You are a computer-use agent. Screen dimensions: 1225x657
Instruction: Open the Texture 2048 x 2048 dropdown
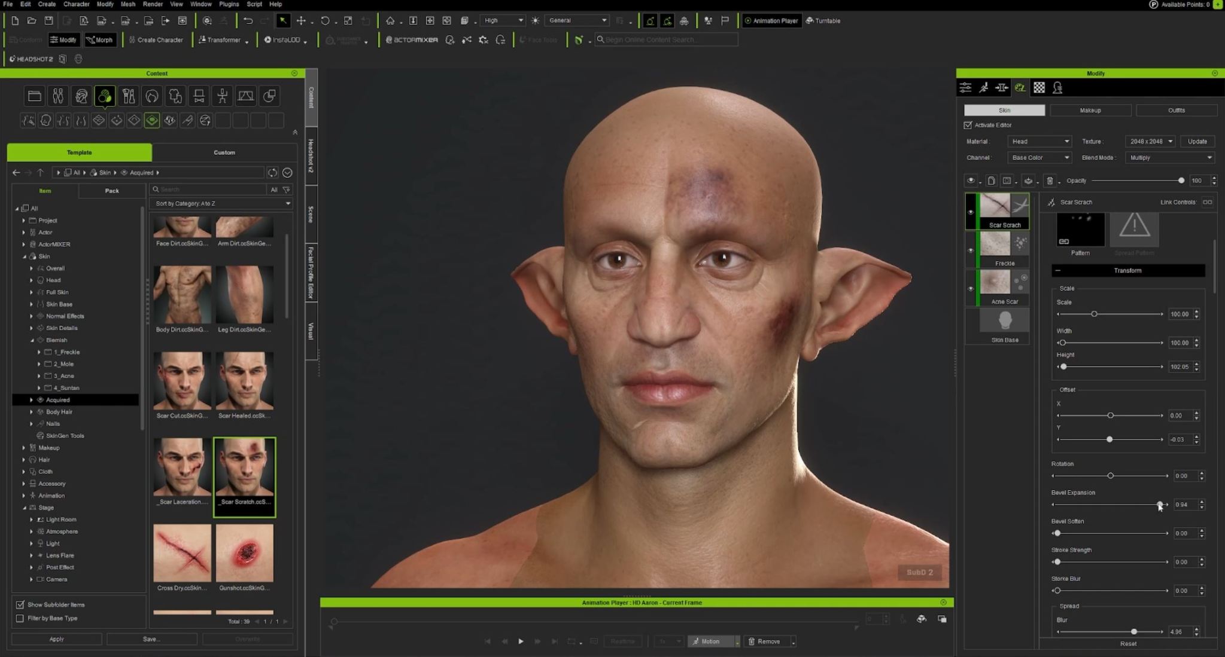click(x=1150, y=142)
